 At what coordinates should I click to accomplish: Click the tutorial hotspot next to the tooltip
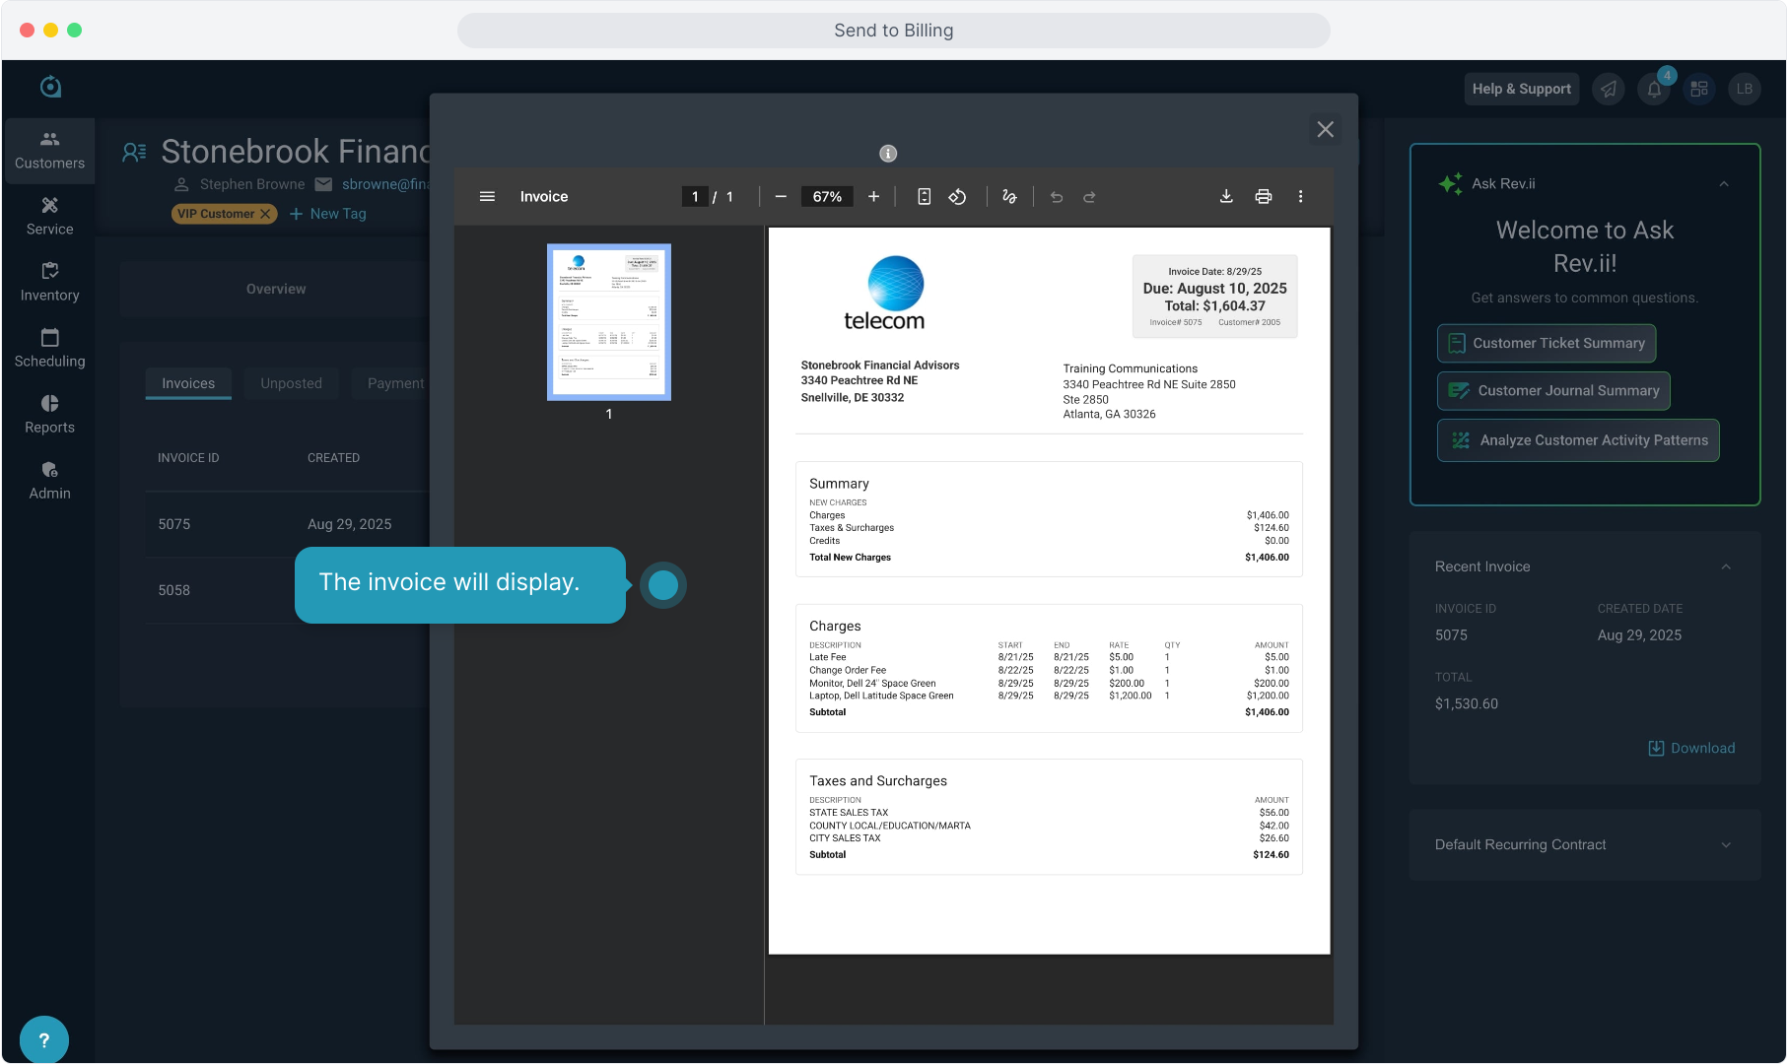click(x=663, y=585)
